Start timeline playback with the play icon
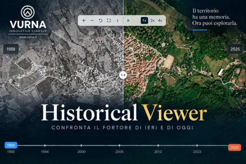Screen dimensions: 246x164 point(128,20)
